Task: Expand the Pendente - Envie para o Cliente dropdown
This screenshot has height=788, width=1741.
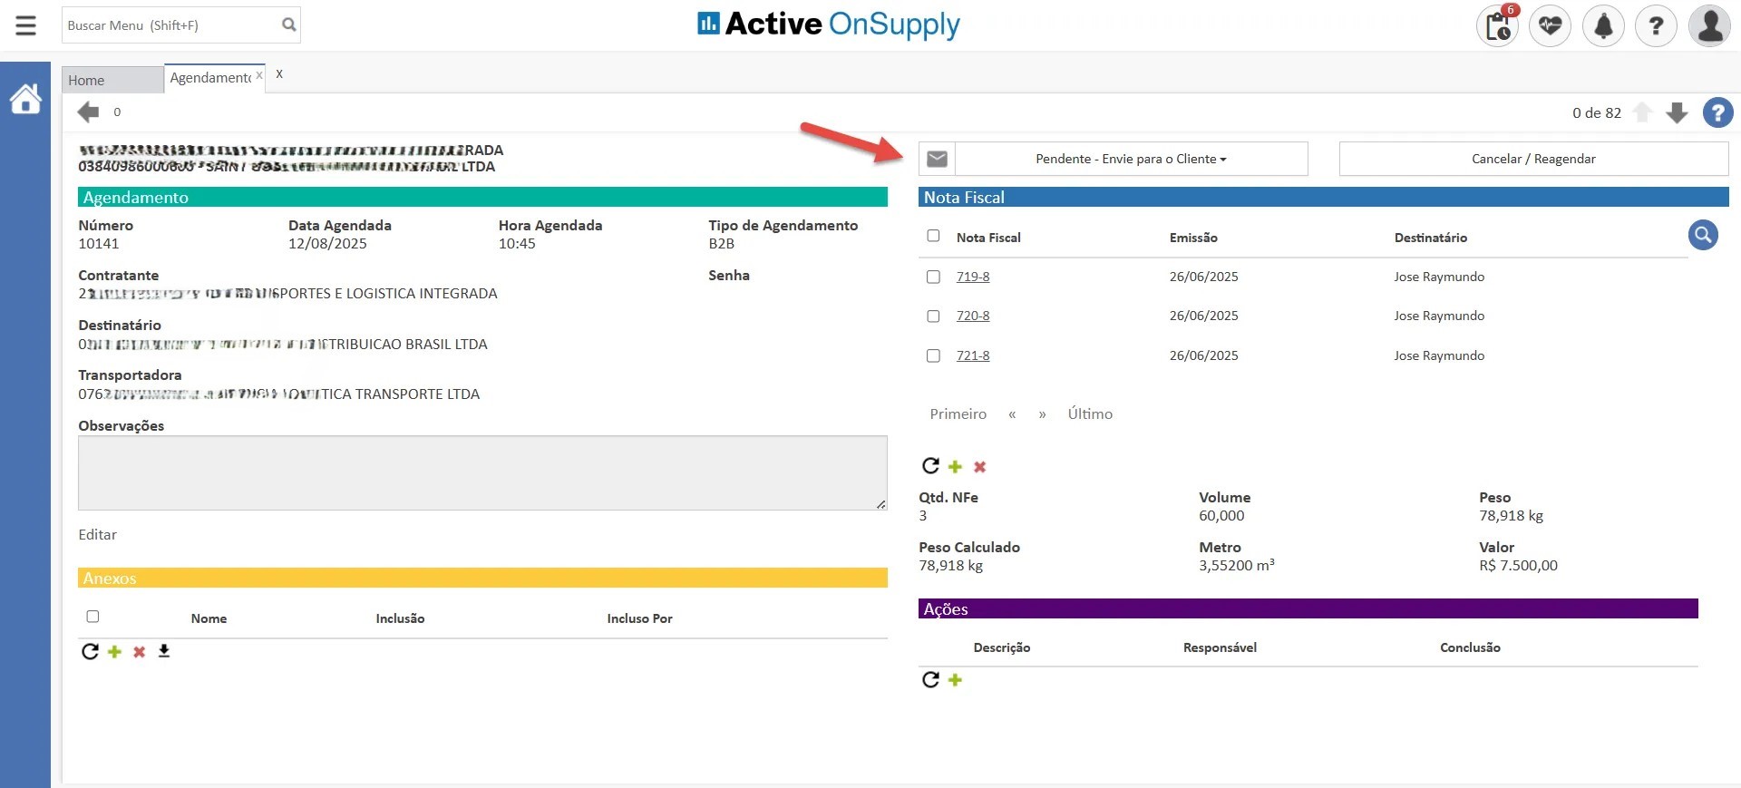Action: coord(1131,159)
